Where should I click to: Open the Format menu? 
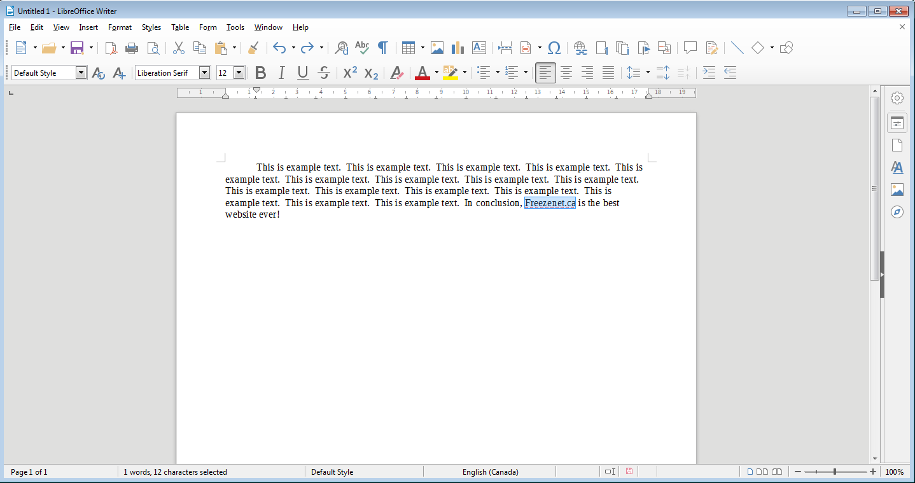click(120, 27)
